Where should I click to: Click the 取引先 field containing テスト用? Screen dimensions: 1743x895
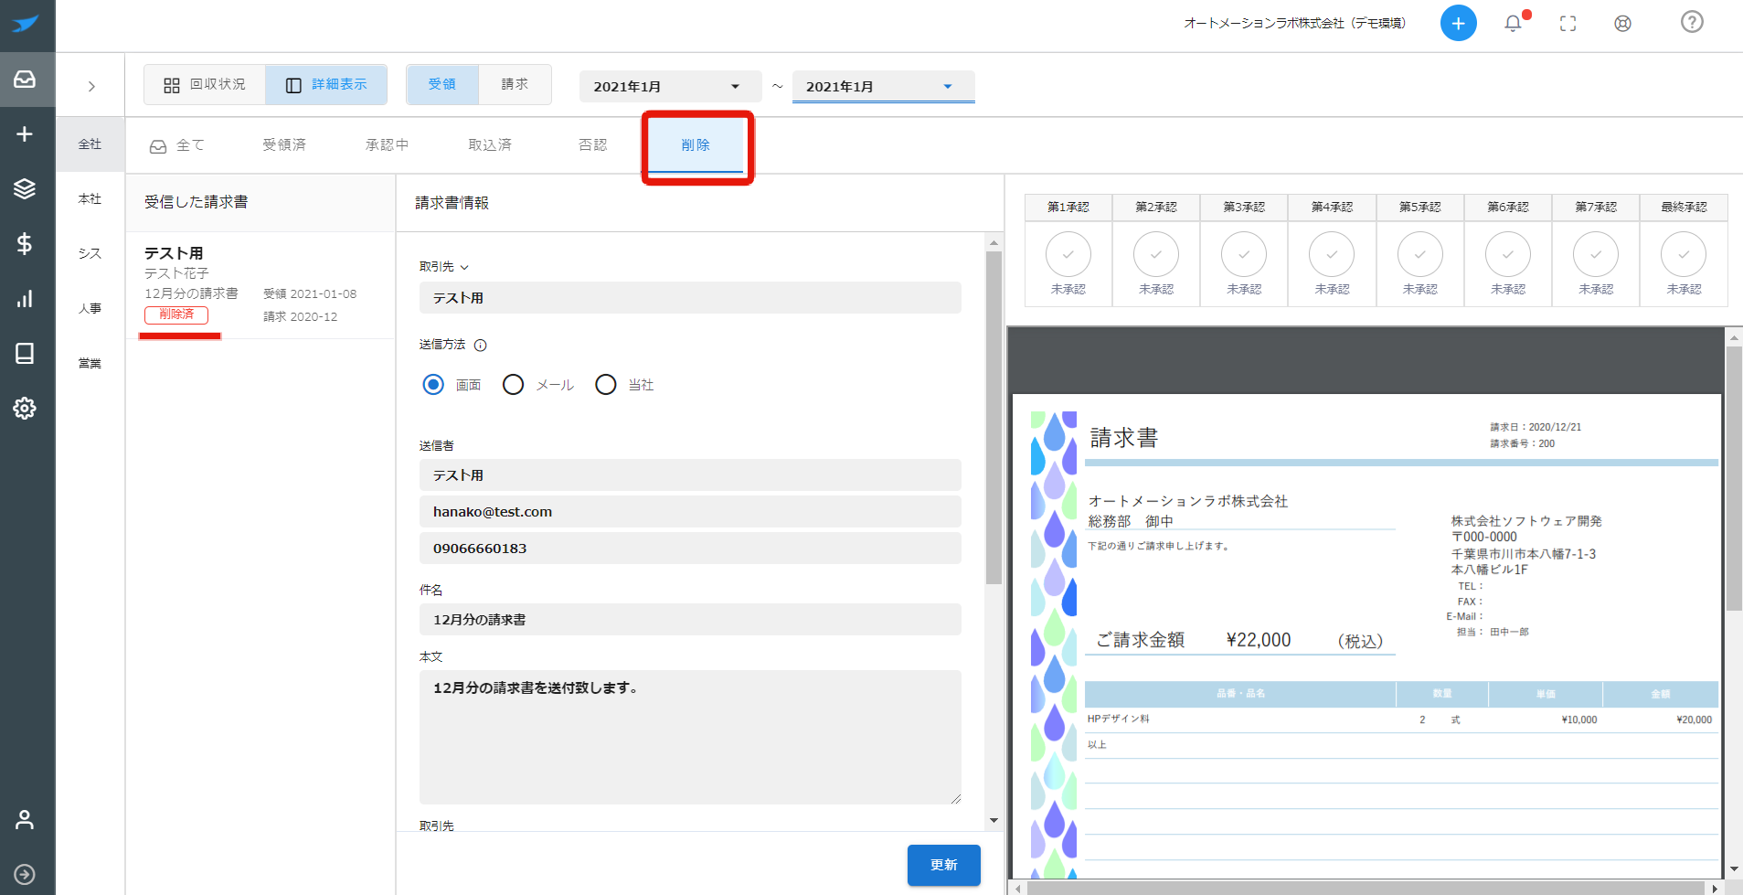click(690, 298)
